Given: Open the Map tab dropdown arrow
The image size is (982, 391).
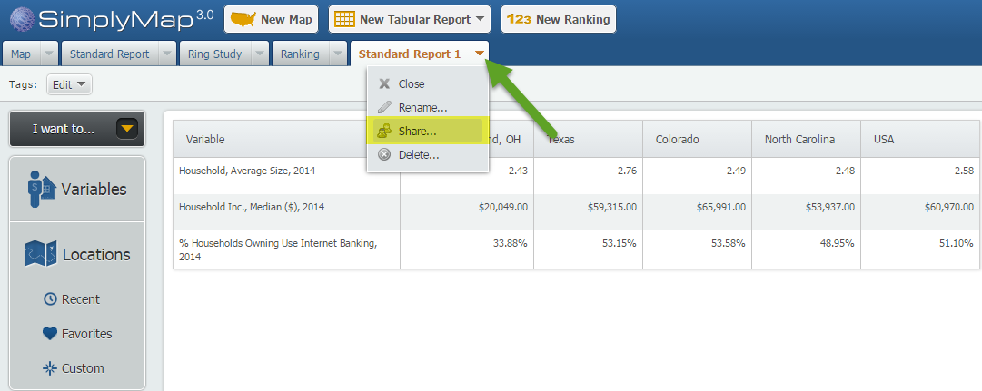Looking at the screenshot, I should (x=49, y=54).
